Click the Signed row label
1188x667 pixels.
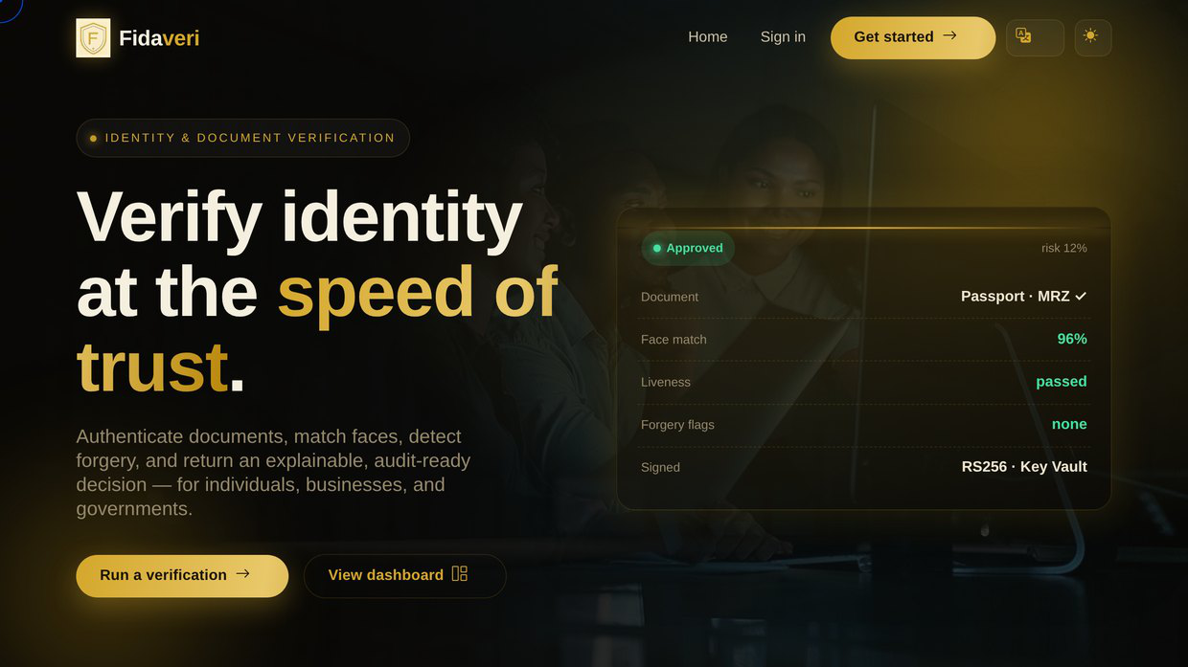tap(660, 467)
